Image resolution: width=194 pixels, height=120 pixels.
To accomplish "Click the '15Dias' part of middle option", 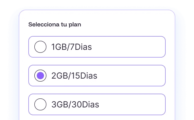I will pyautogui.click(x=84, y=76).
